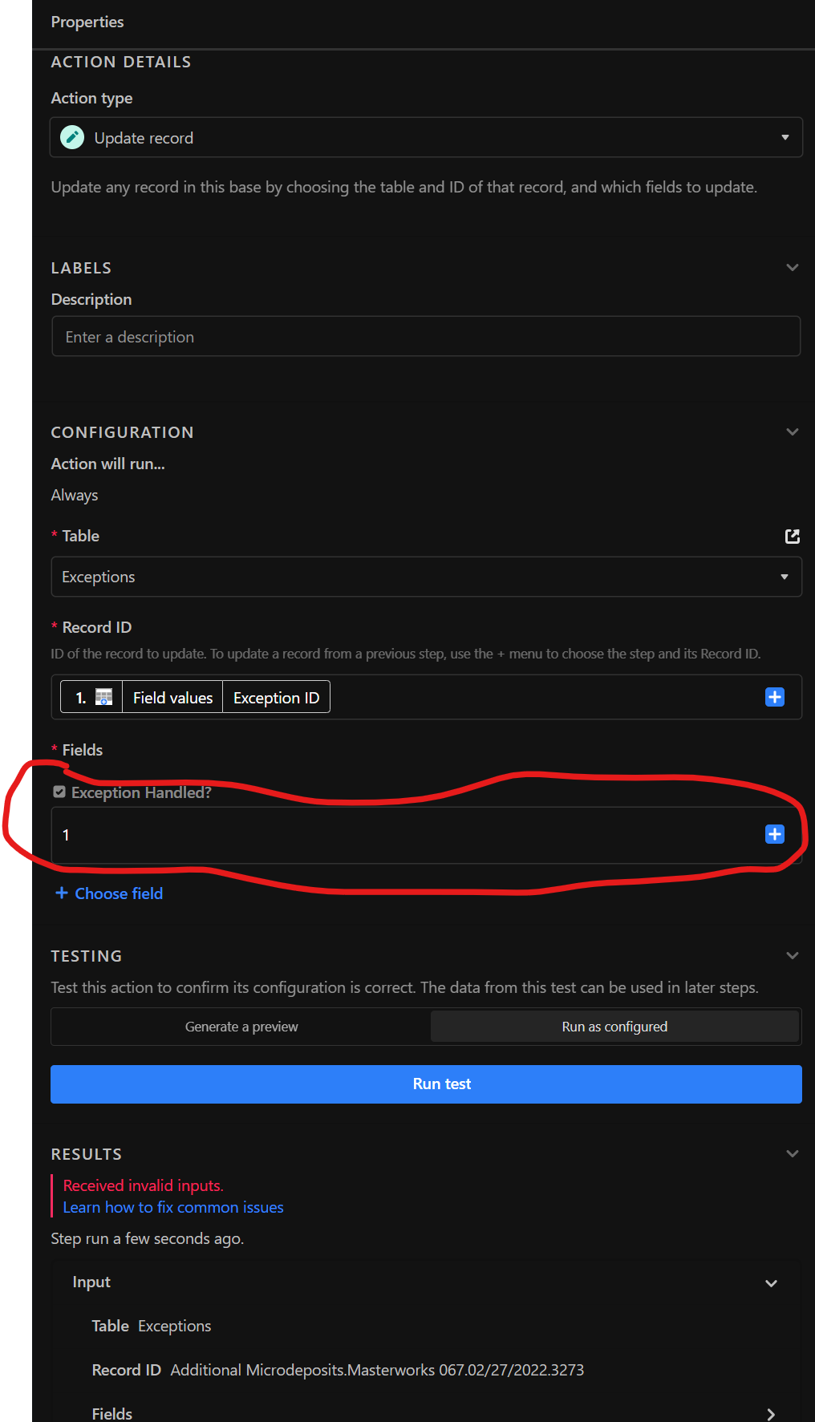The image size is (815, 1422).
Task: Click the Update record pencil icon
Action: click(72, 138)
